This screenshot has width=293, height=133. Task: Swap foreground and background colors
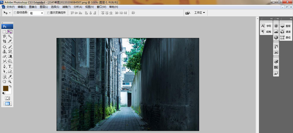11,86
